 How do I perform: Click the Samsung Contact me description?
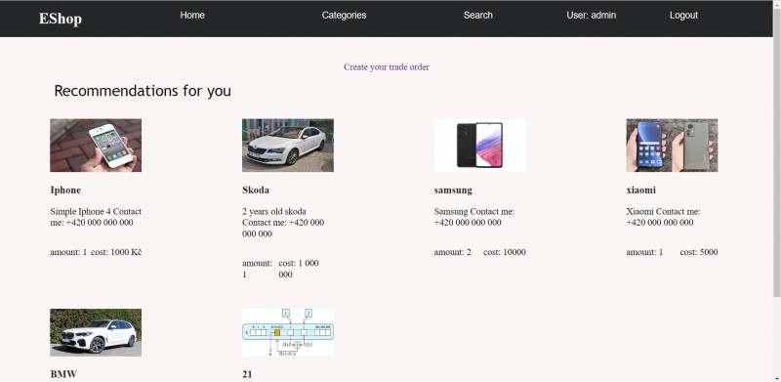(x=474, y=217)
